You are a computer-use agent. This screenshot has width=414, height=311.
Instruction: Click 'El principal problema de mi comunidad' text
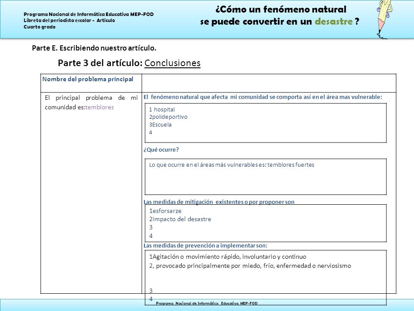[91, 102]
